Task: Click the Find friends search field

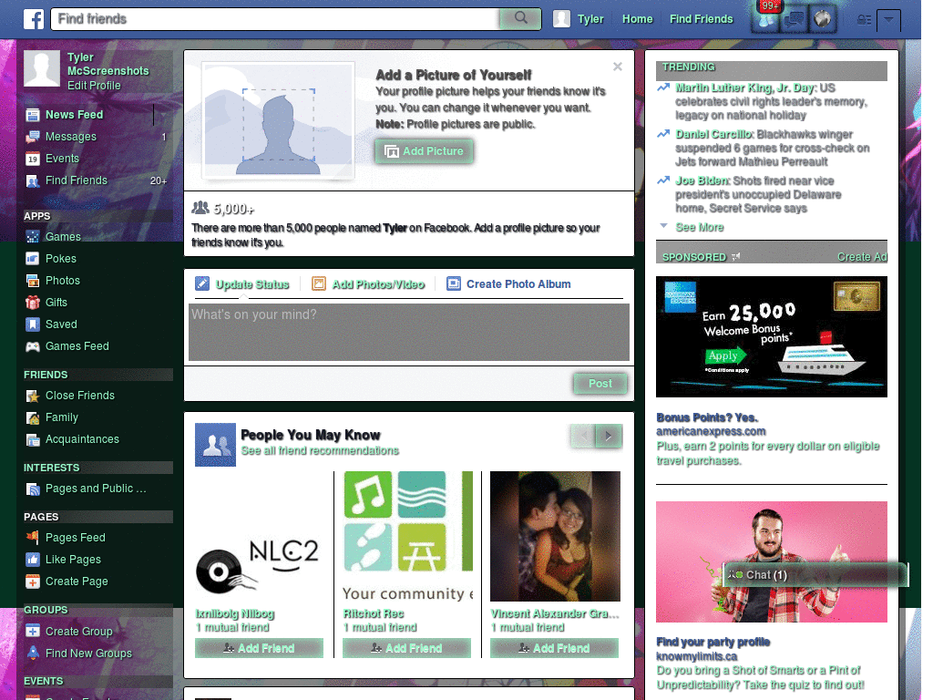Action: (275, 18)
